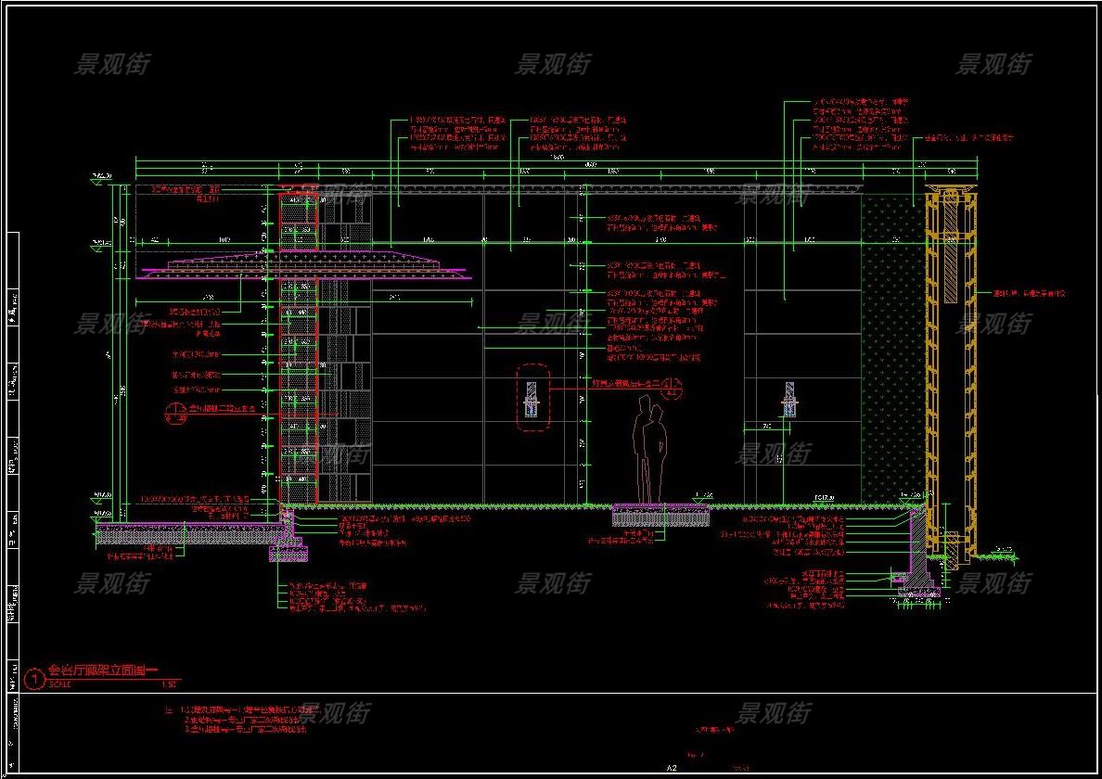This screenshot has height=779, width=1102.
Task: Click the circled number 1 title marker
Action: pos(35,680)
